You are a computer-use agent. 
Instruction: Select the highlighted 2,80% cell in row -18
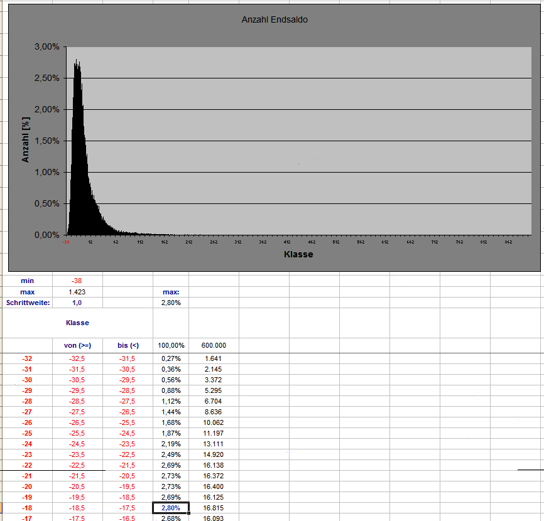click(171, 508)
